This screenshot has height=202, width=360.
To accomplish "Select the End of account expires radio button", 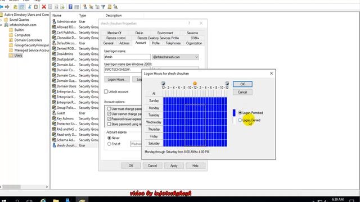I will [x=109, y=144].
